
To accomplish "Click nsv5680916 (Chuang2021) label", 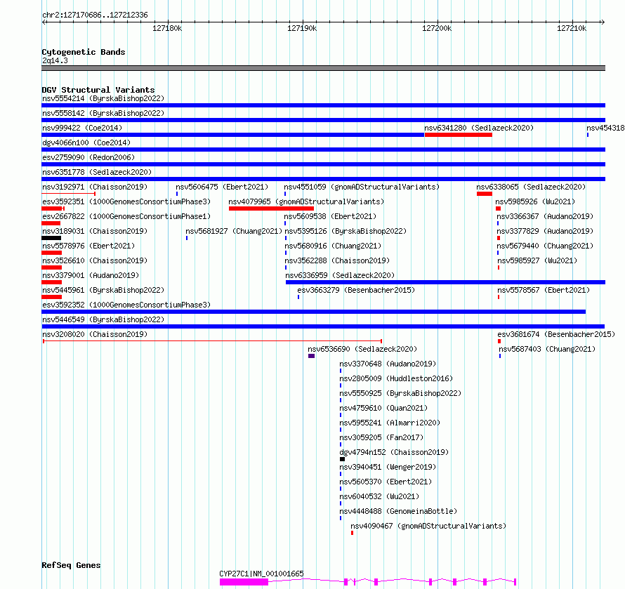I will tap(333, 246).
